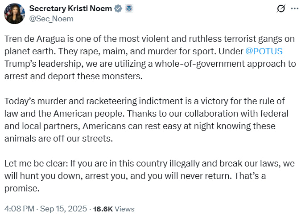Click the DHS affiliation badge icon
Viewport: 301px width, 219px height.
pos(129,8)
